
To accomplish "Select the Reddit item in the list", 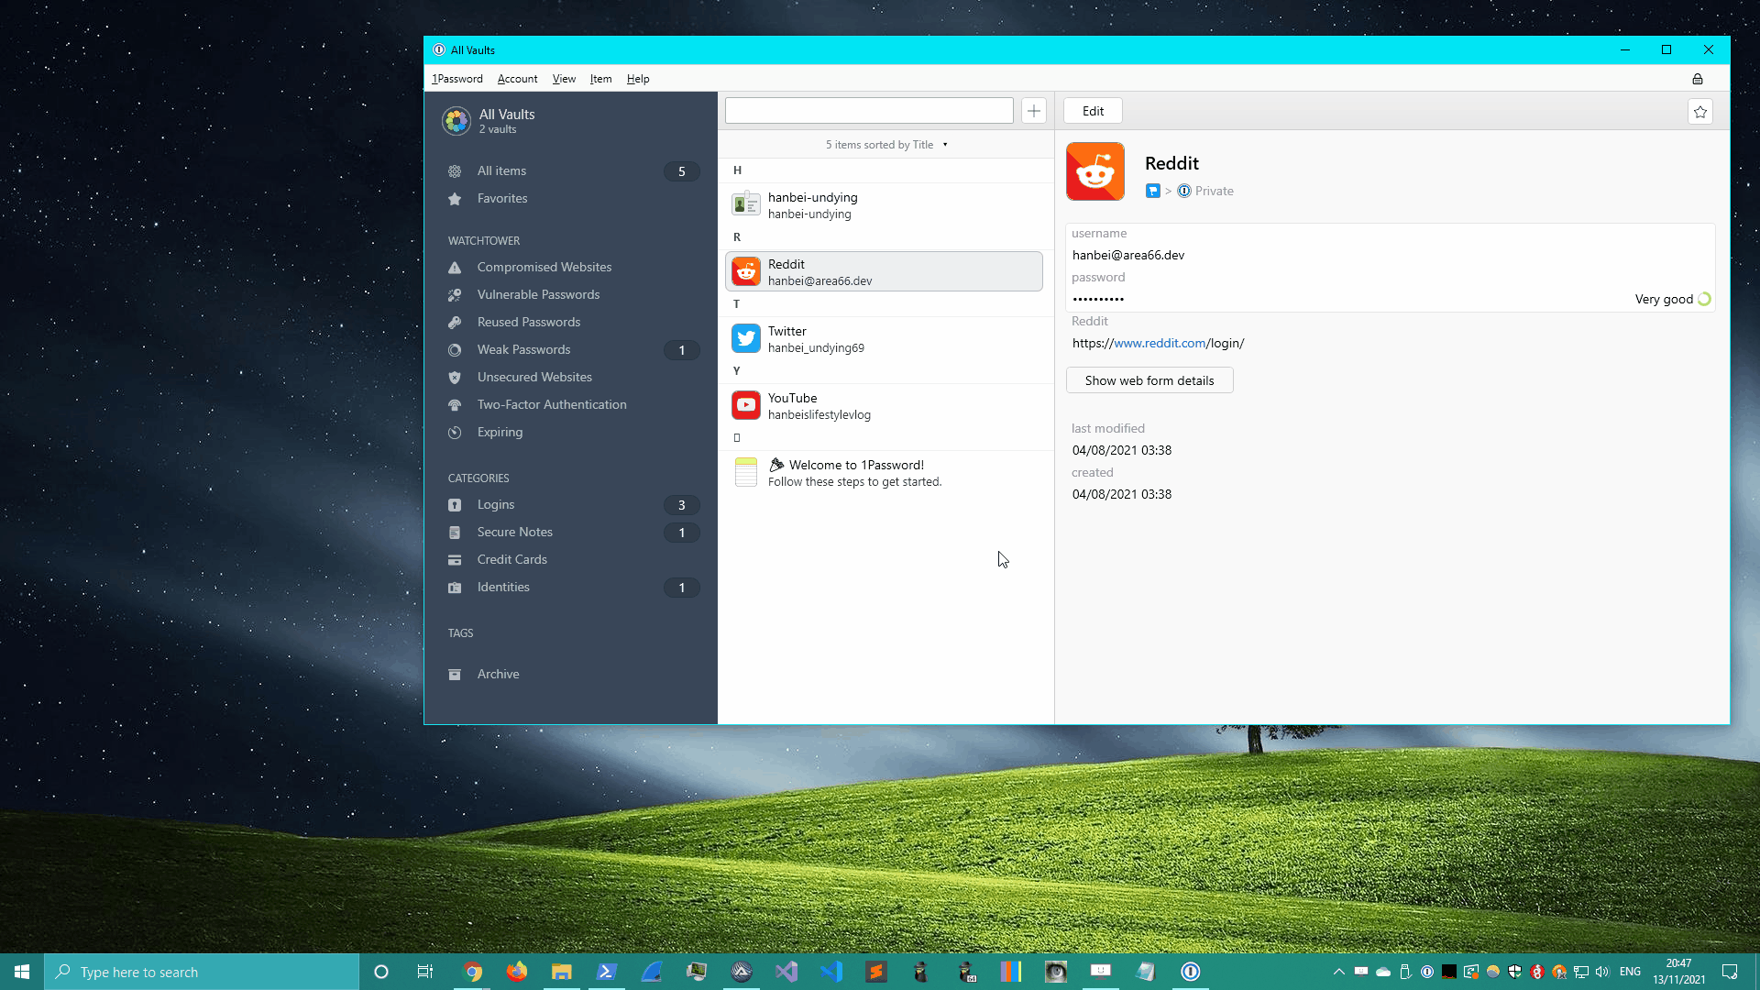I will [x=884, y=272].
